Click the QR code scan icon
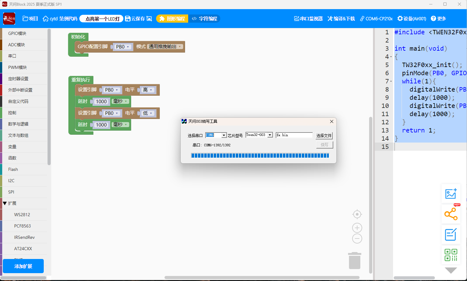Viewport: 467px width, 281px height. click(x=451, y=255)
